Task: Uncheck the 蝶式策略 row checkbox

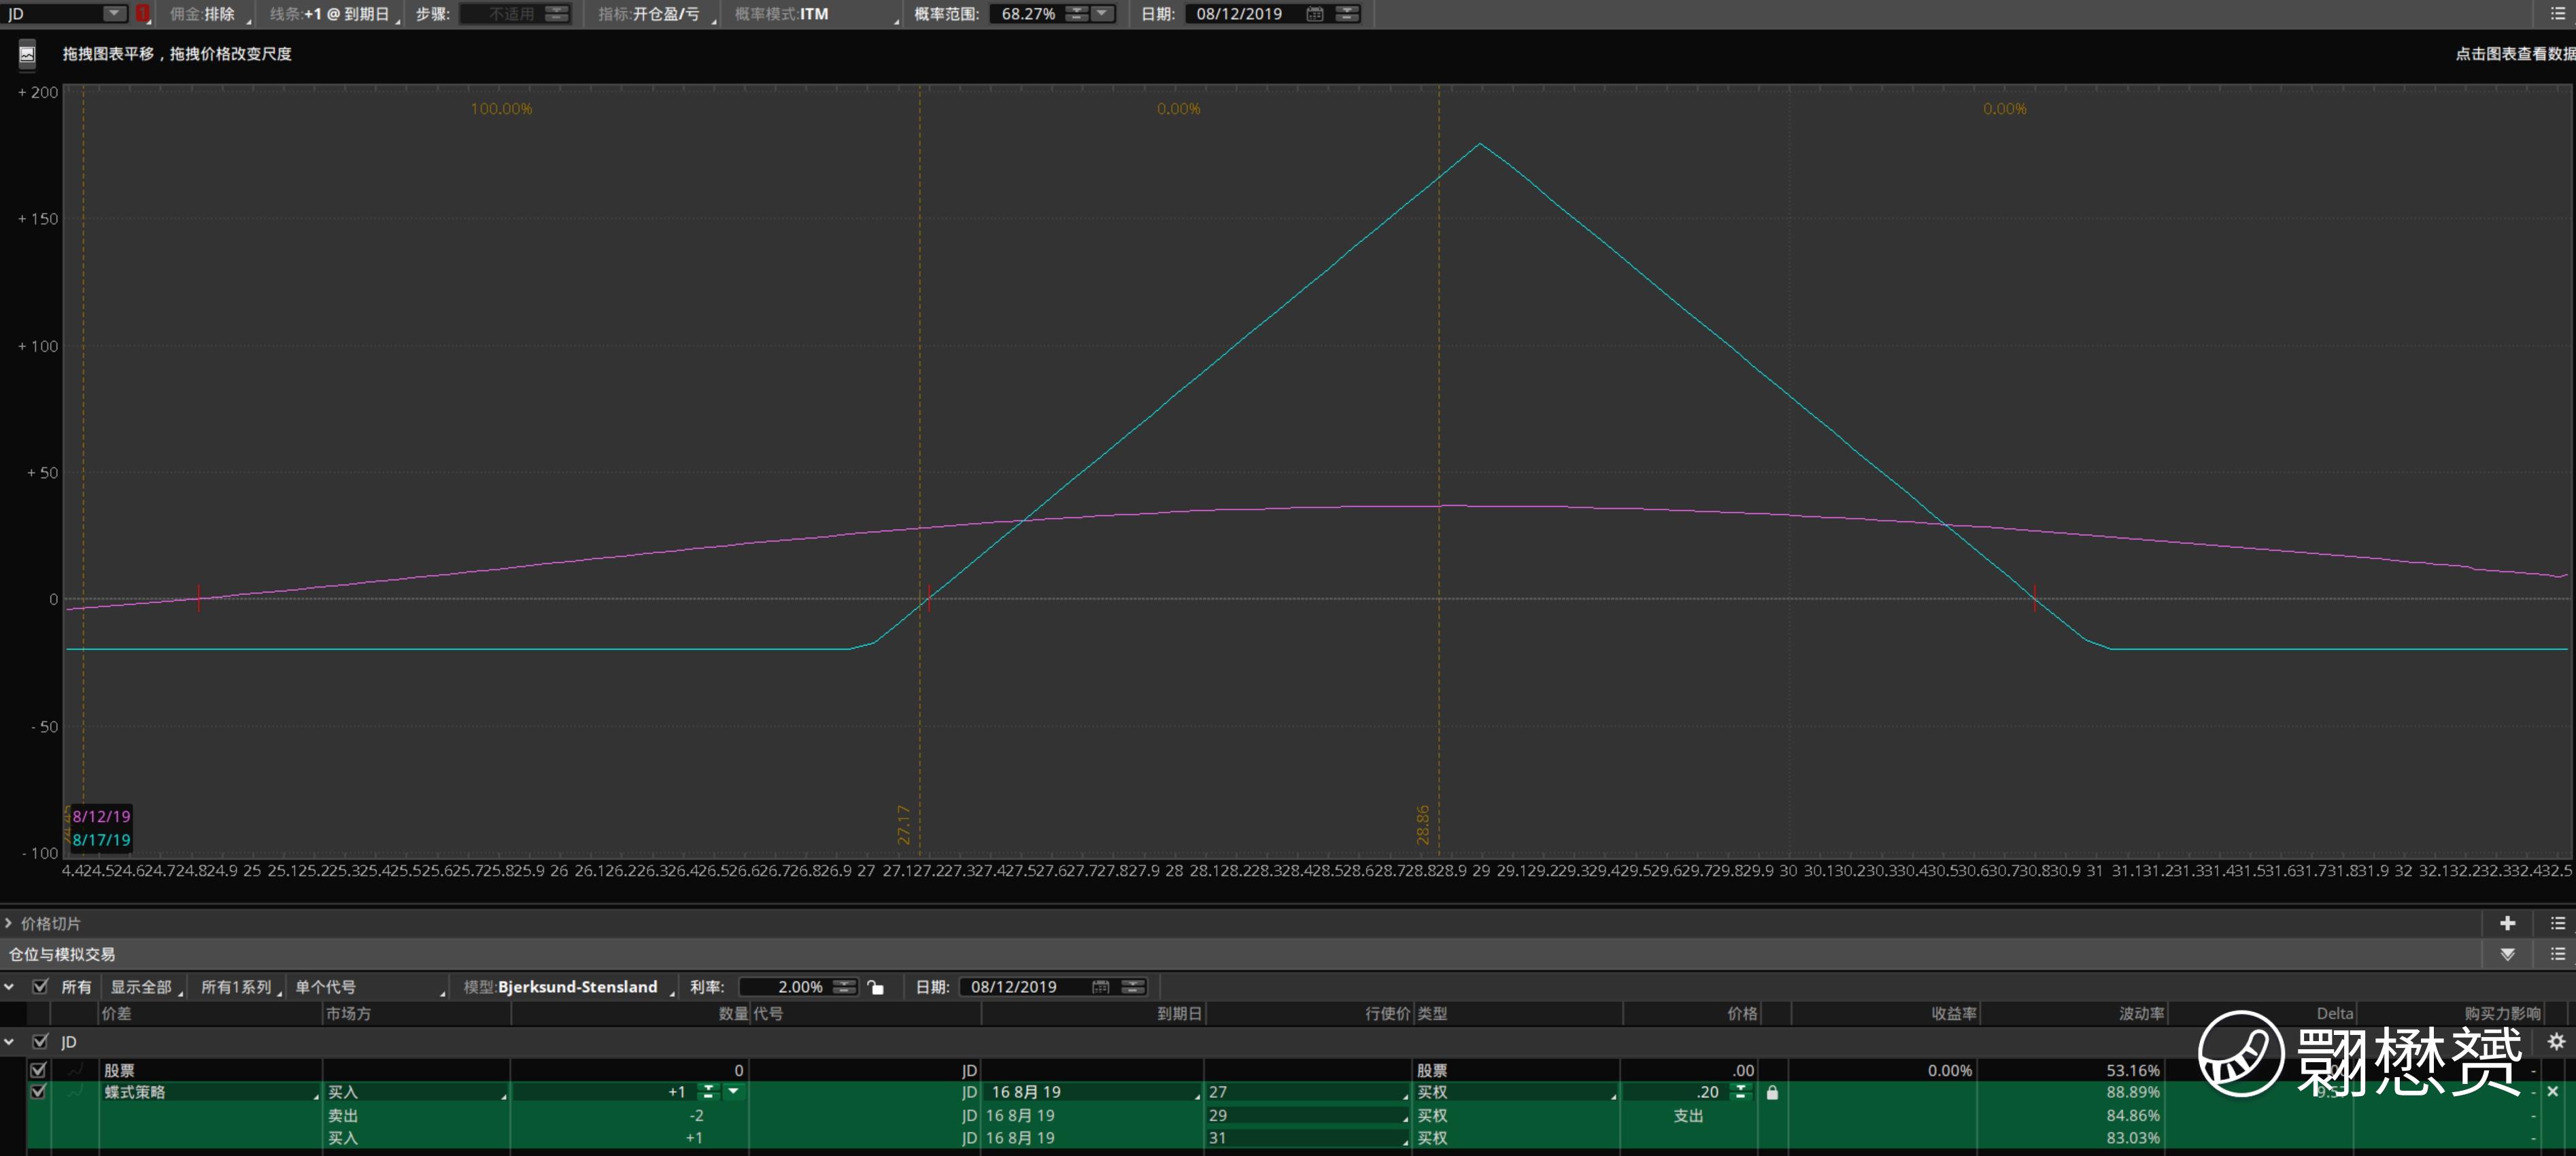Action: coord(38,1092)
